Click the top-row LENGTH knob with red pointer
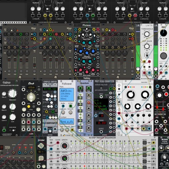The height and width of the screenshot is (169, 169). (65, 146)
